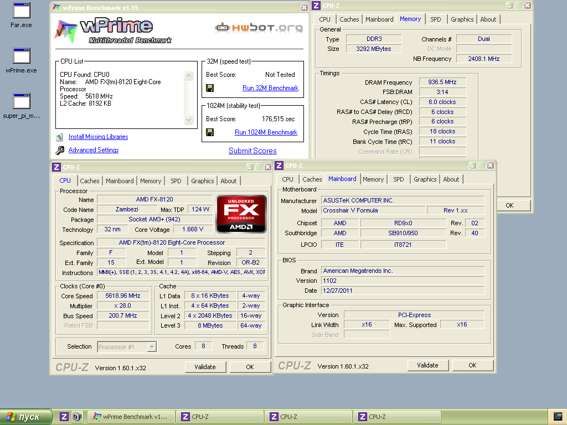Click CPU-Z quick launch icon in taskbar
The width and height of the screenshot is (567, 425).
(64, 417)
